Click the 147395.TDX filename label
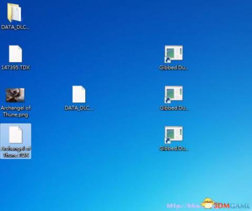This screenshot has height=211, width=252. (x=15, y=68)
